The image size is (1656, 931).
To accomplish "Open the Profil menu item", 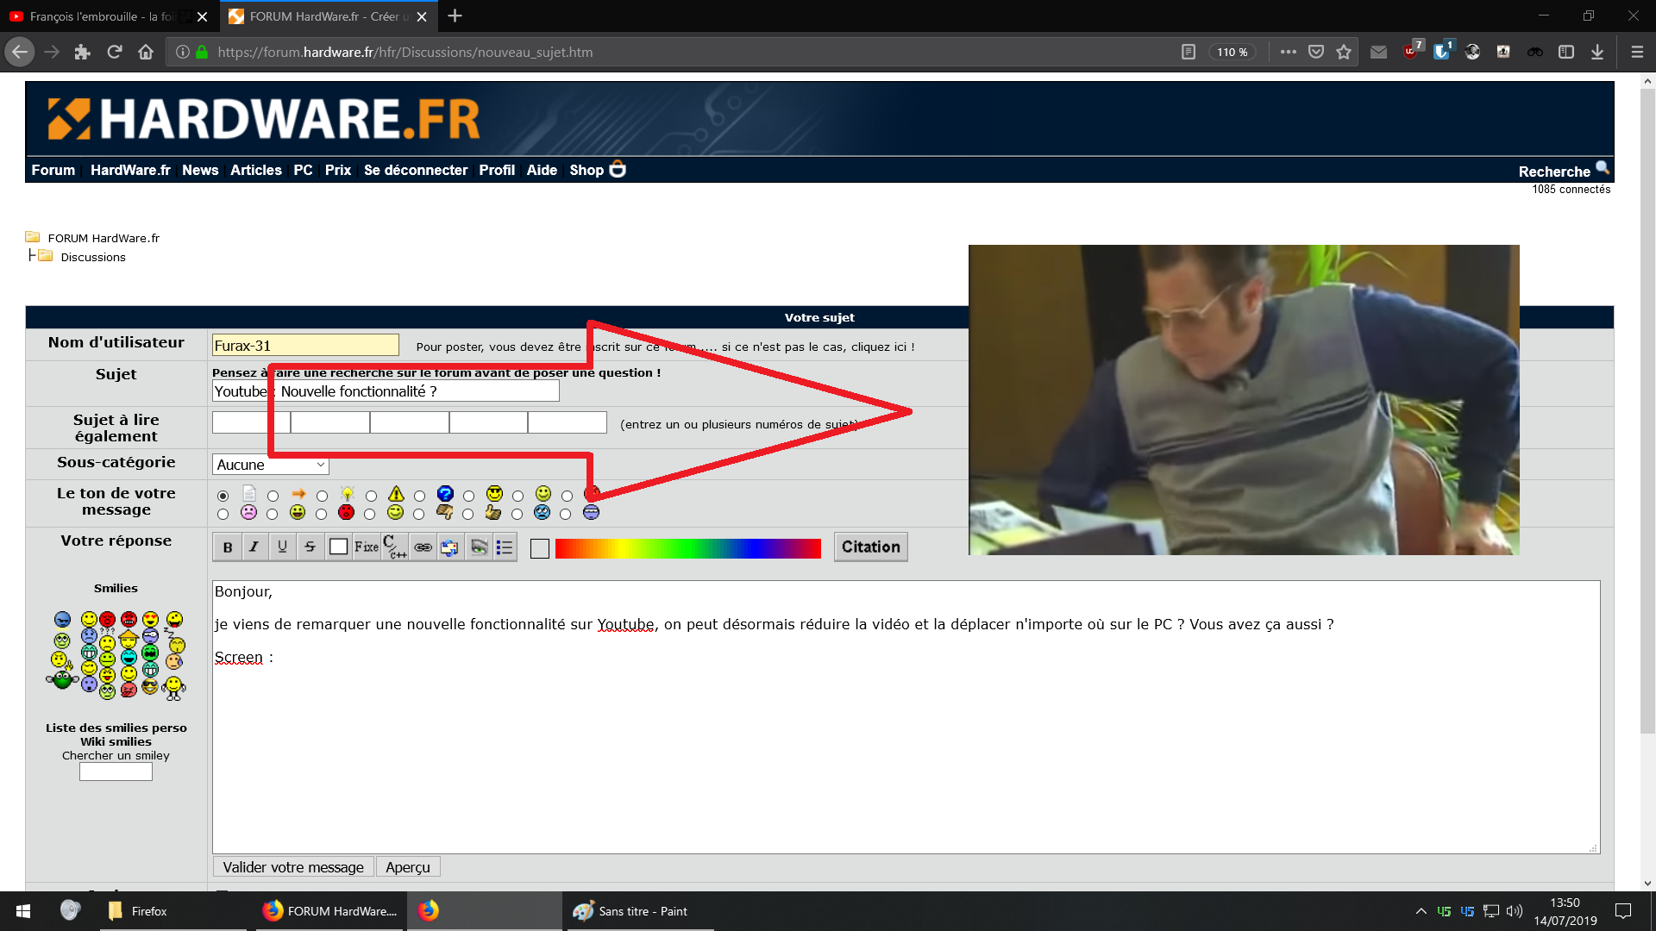I will (x=497, y=170).
